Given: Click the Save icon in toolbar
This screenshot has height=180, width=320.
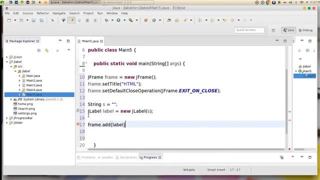Looking at the screenshot, I should pyautogui.click(x=33, y=20).
